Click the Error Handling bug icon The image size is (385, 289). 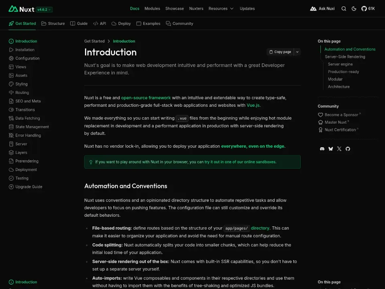tap(11, 135)
